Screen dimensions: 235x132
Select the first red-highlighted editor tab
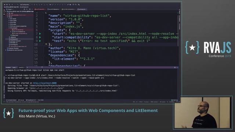point(40,9)
